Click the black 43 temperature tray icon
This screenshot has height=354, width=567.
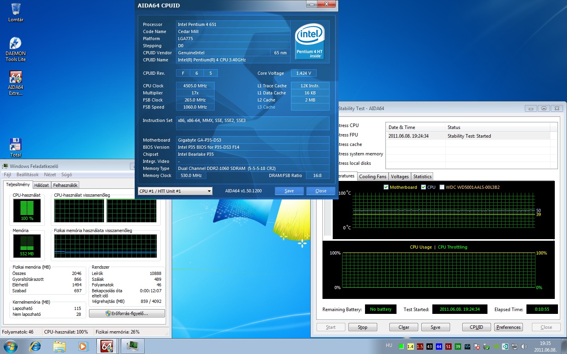pos(429,347)
